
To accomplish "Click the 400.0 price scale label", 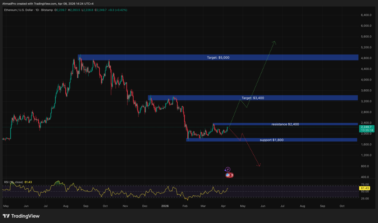I will click(x=365, y=177).
